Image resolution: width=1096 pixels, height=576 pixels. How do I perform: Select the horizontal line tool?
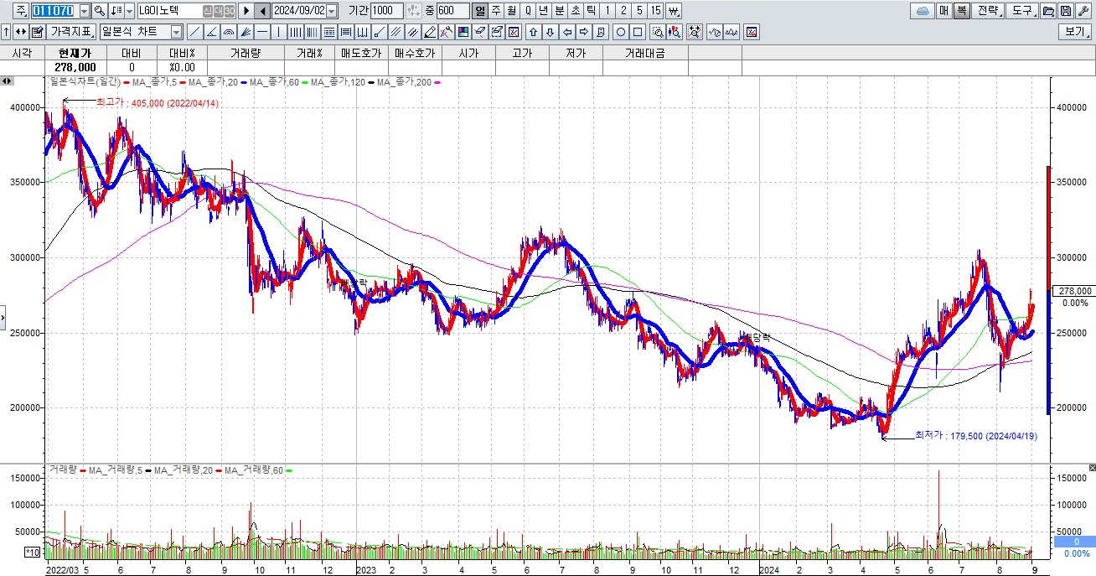point(262,32)
